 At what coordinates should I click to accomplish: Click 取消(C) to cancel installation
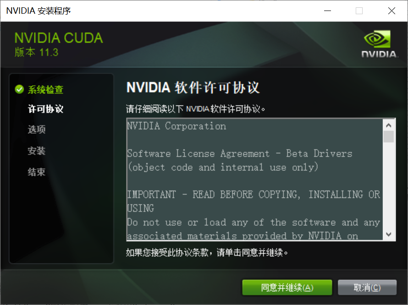(x=367, y=287)
